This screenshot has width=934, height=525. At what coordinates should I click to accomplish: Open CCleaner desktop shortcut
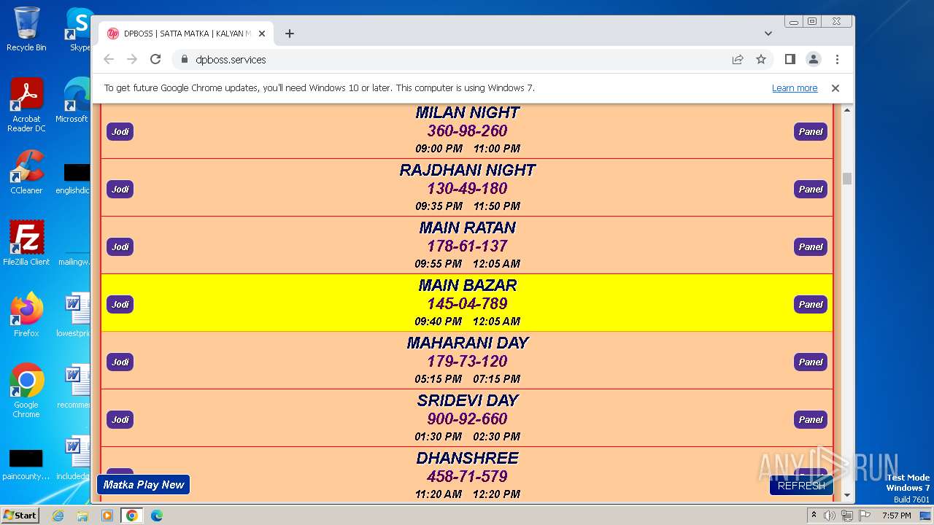(x=26, y=172)
